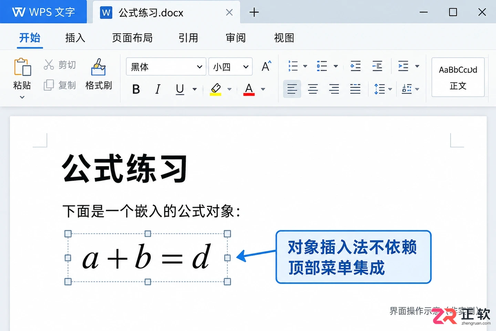Screen dimensions: 496x331
Task: Activate the 格式刷 format painter
Action: point(99,74)
